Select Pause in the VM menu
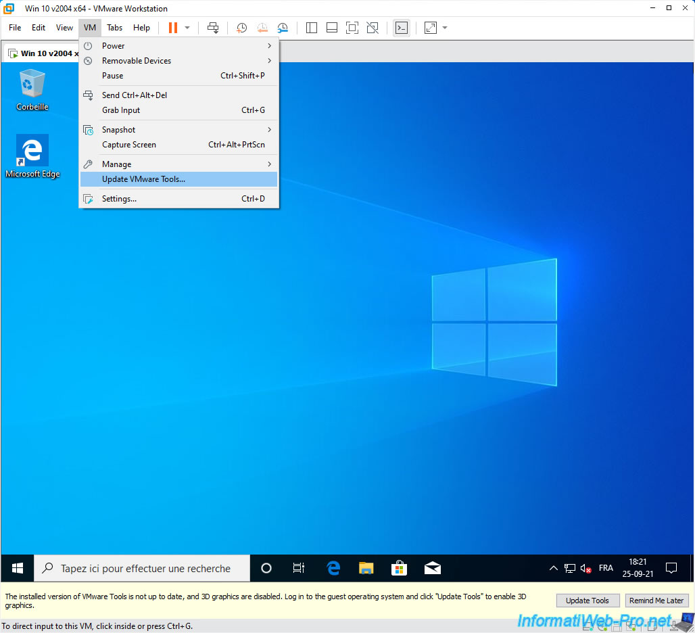Viewport: 695px width, 633px height. point(179,76)
